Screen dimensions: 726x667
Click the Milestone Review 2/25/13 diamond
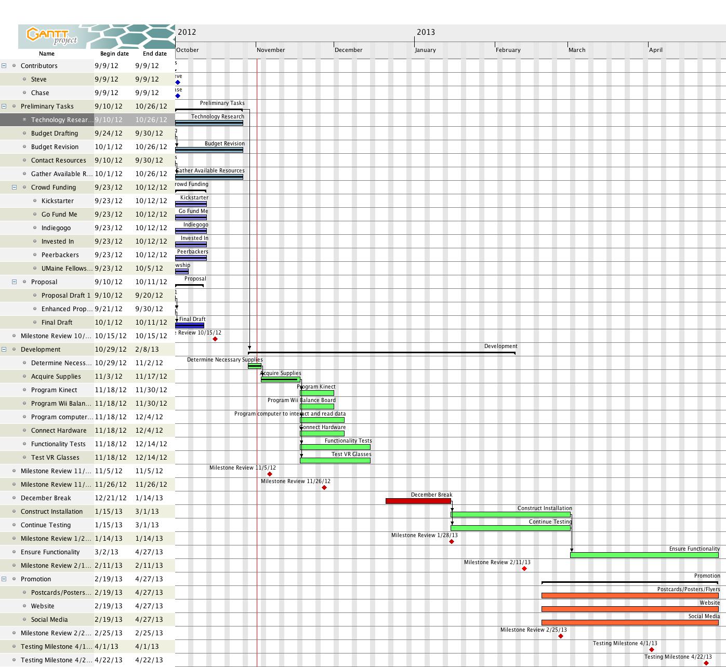point(561,635)
